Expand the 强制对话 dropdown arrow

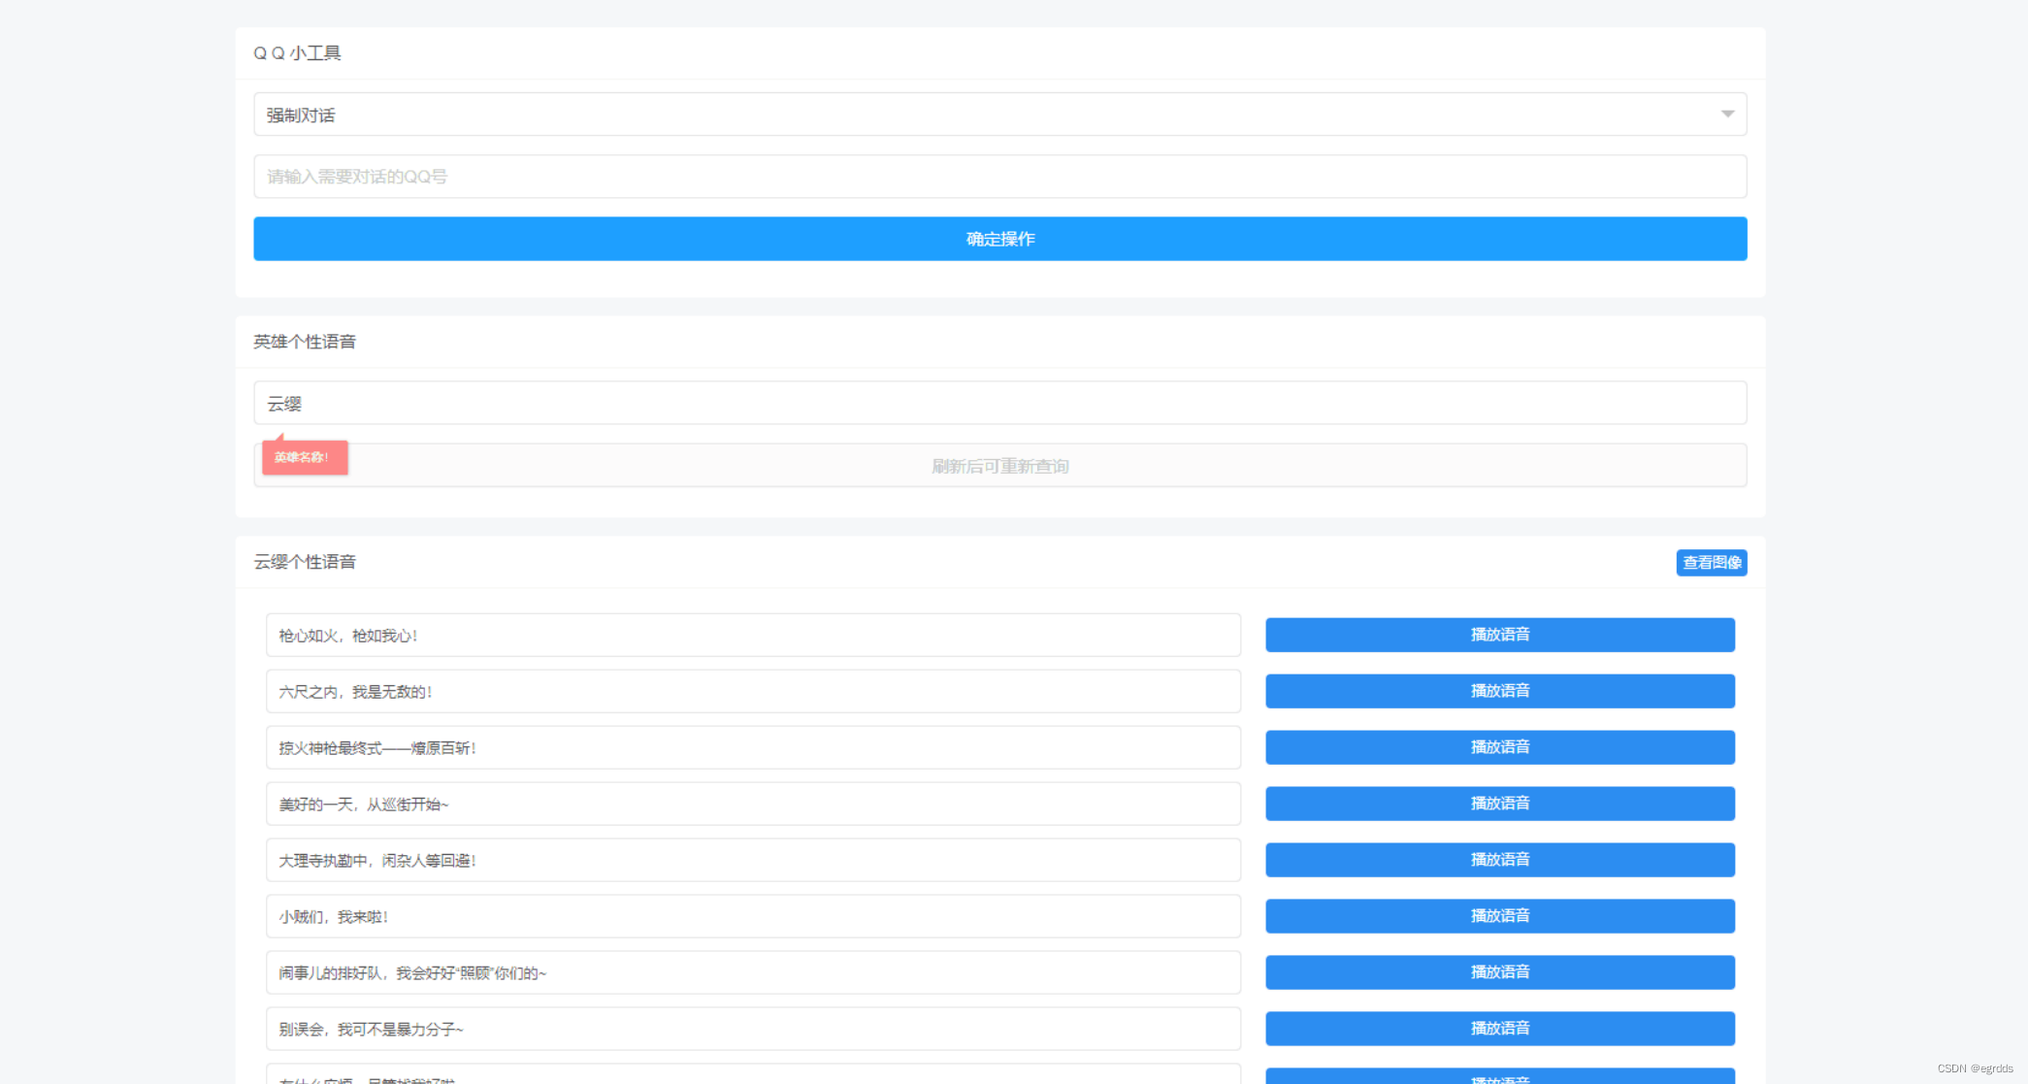[x=1727, y=115]
